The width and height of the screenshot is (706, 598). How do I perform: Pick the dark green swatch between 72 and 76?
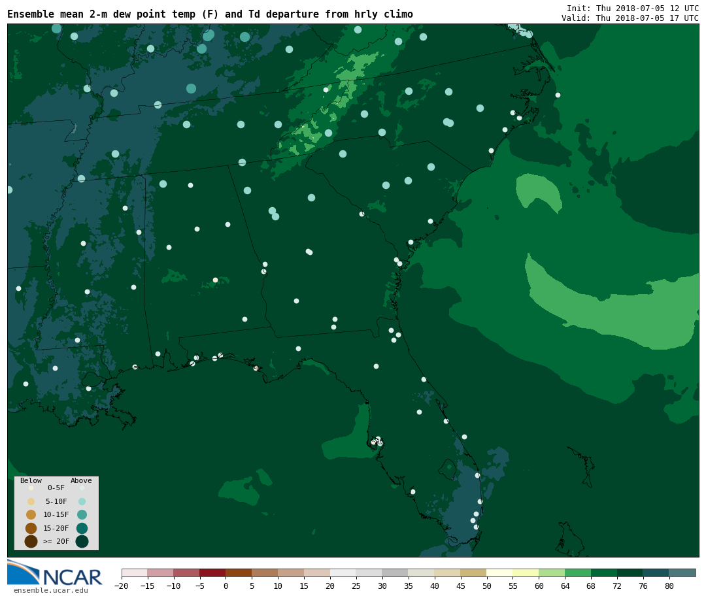pos(630,573)
